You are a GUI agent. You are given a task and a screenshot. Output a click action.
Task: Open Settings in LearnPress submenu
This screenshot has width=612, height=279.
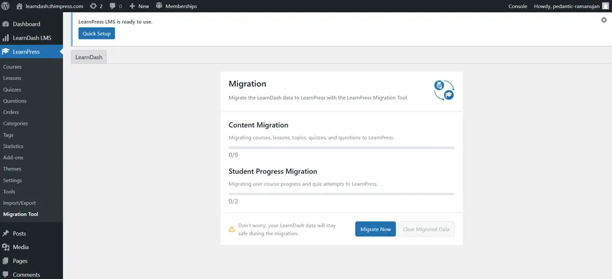pyautogui.click(x=12, y=181)
